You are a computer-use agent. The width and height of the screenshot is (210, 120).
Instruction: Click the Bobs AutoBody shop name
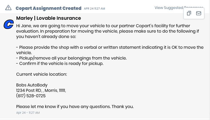pyautogui.click(x=32, y=85)
